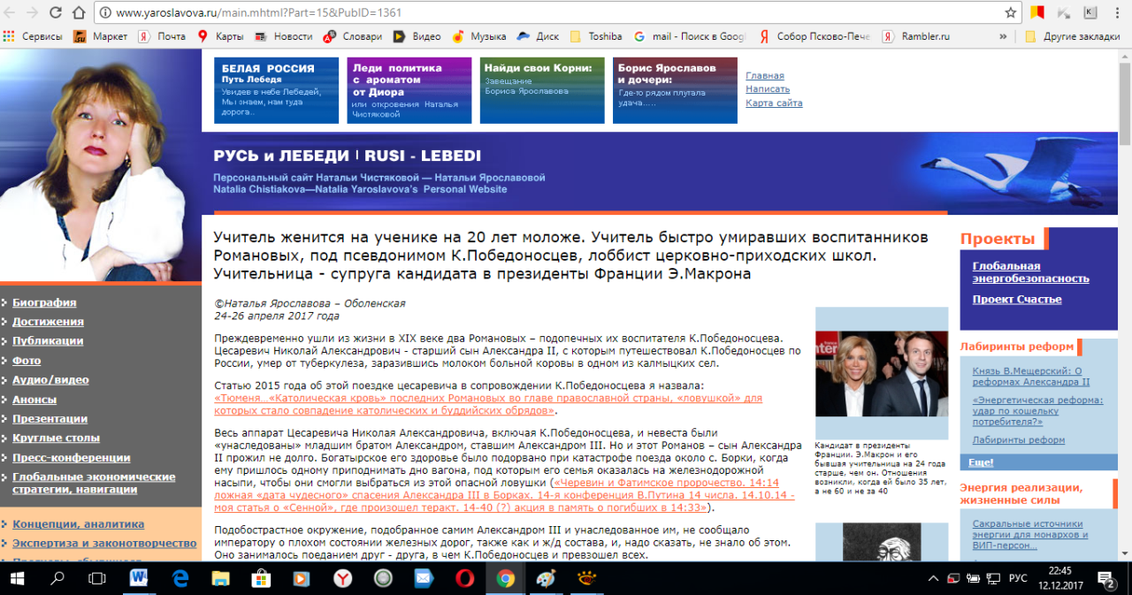Open the Карты bookmark
The image size is (1132, 595).
[220, 36]
